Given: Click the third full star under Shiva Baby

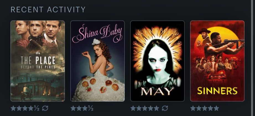Looking at the screenshot, I should pos(85,108).
